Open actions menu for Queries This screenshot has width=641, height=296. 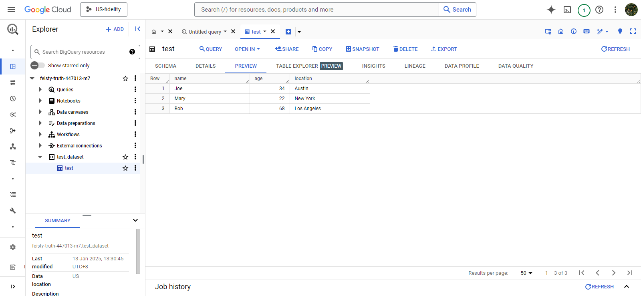pyautogui.click(x=135, y=89)
